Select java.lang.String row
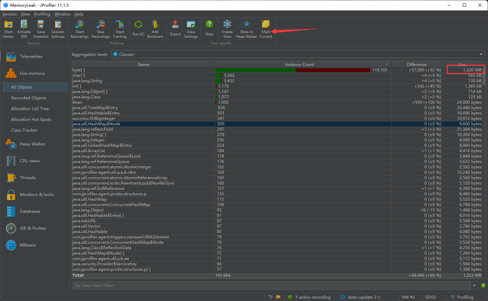The width and height of the screenshot is (488, 301). pyautogui.click(x=277, y=81)
